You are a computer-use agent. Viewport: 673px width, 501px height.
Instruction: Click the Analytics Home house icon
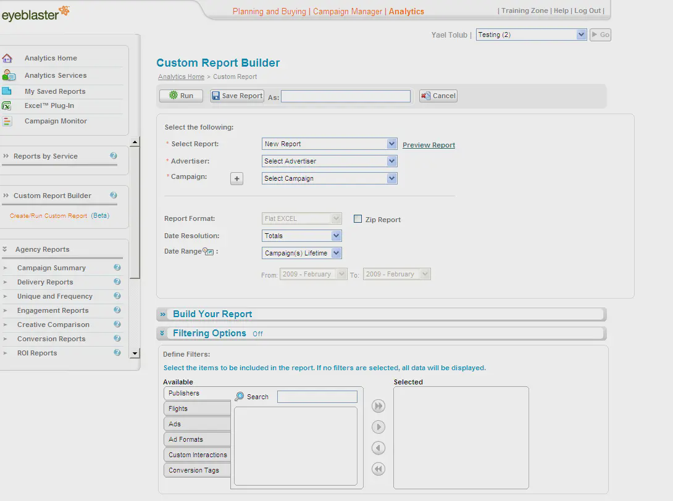coord(7,59)
